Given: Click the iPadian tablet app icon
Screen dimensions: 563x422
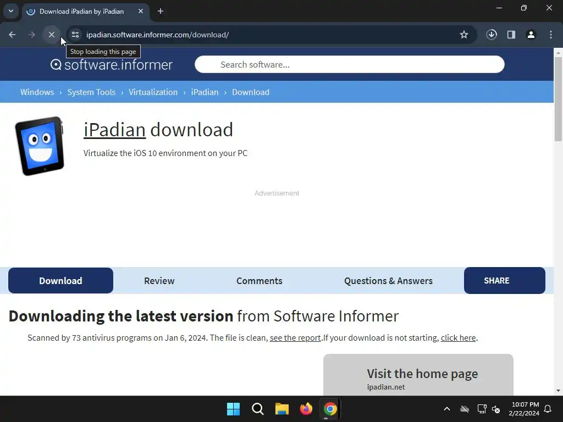Looking at the screenshot, I should pos(40,146).
